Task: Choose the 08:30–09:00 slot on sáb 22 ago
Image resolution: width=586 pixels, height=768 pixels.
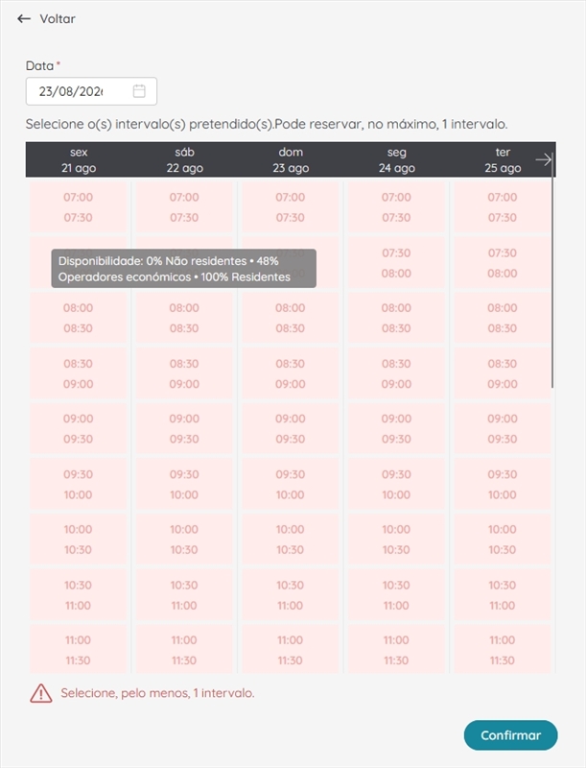Action: (x=184, y=373)
